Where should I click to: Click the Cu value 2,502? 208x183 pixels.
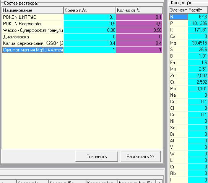pyautogui.click(x=198, y=82)
